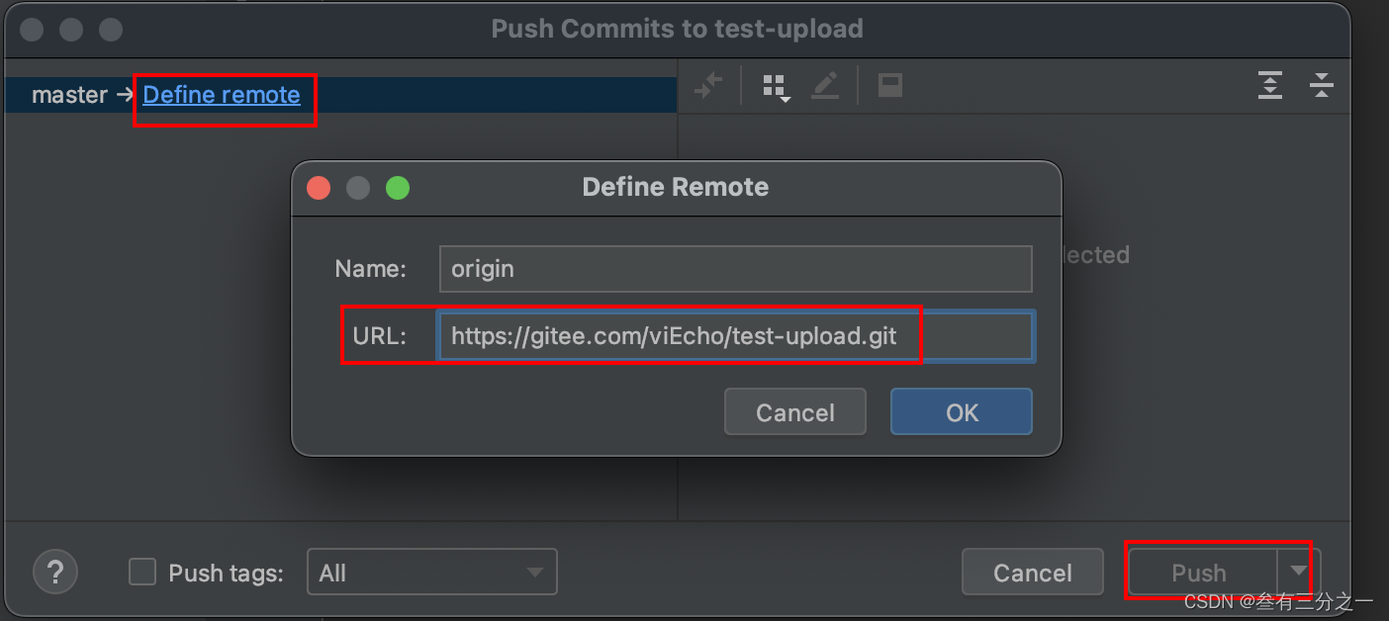Click the Name field containing 'origin'
The image size is (1389, 621).
coord(735,269)
